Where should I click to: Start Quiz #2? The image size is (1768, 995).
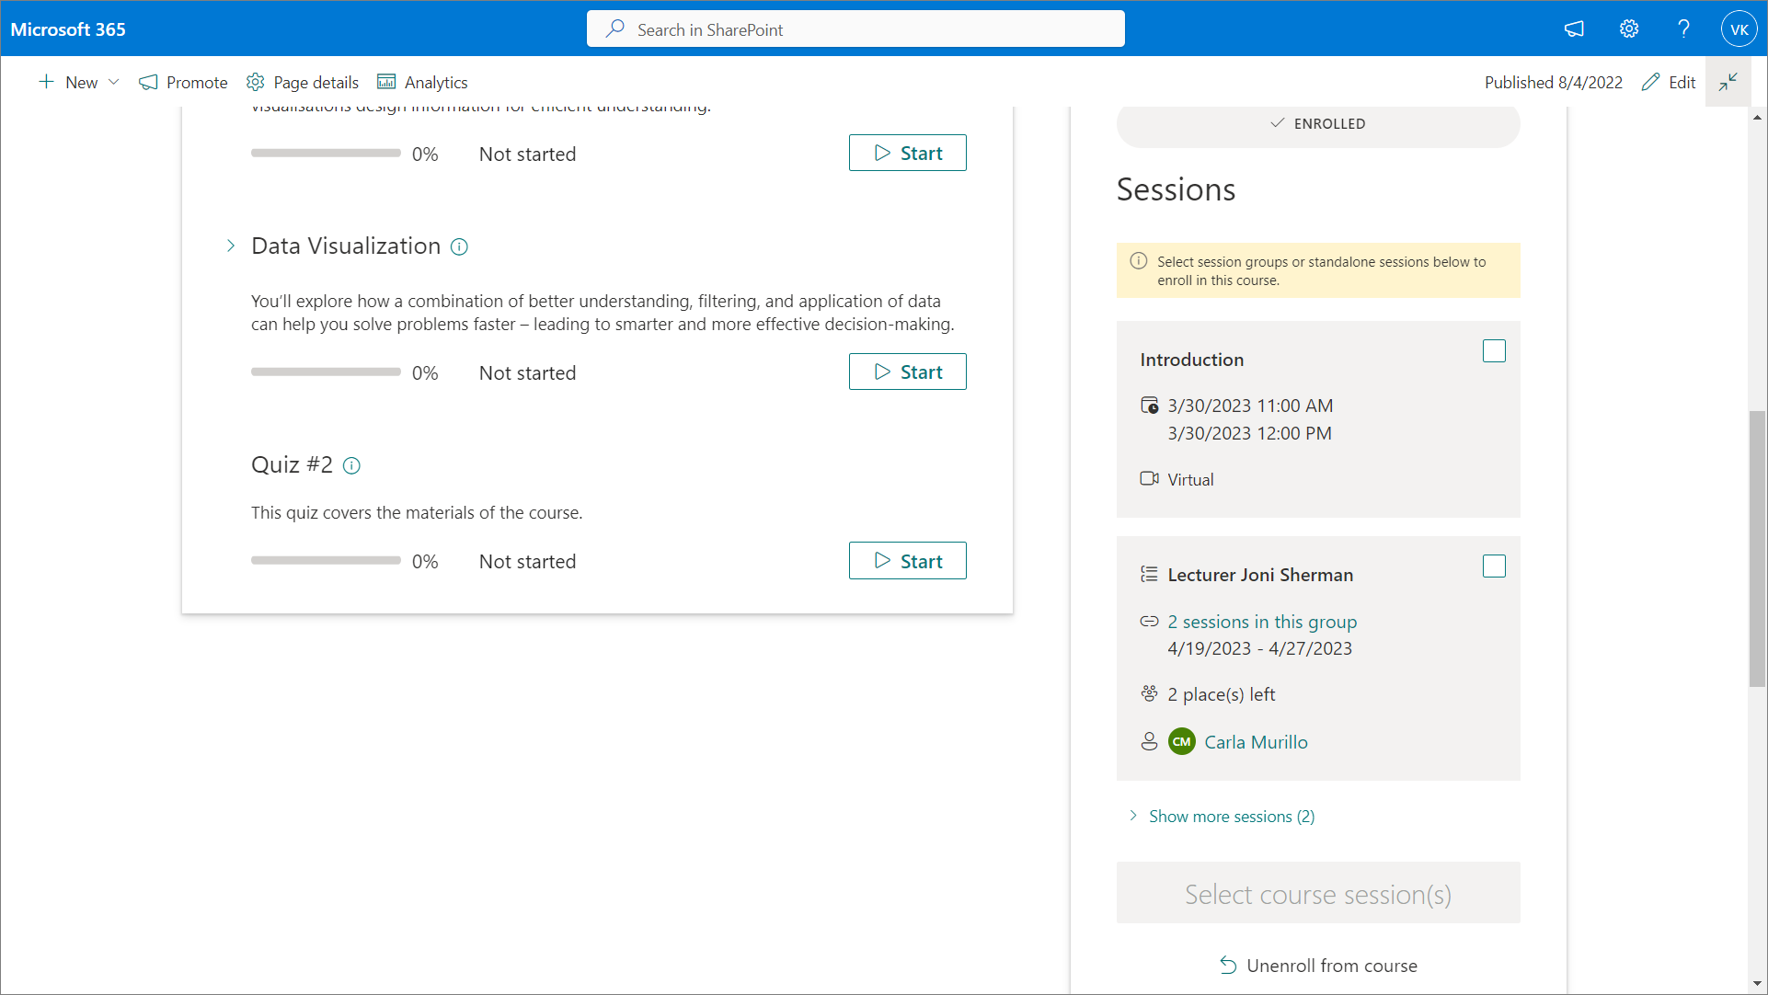click(908, 561)
